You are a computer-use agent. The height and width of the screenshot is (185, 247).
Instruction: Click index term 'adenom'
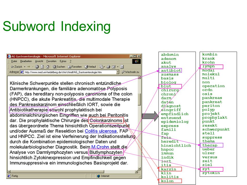click(x=169, y=59)
